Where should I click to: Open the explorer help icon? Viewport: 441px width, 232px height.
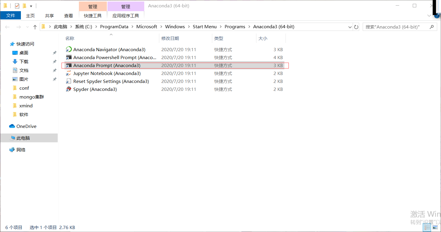point(437,16)
